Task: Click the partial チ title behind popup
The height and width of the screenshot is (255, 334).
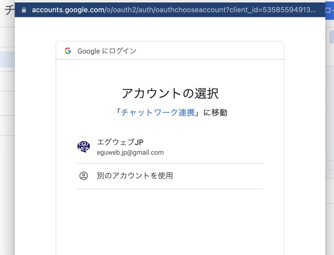Action: [8, 10]
